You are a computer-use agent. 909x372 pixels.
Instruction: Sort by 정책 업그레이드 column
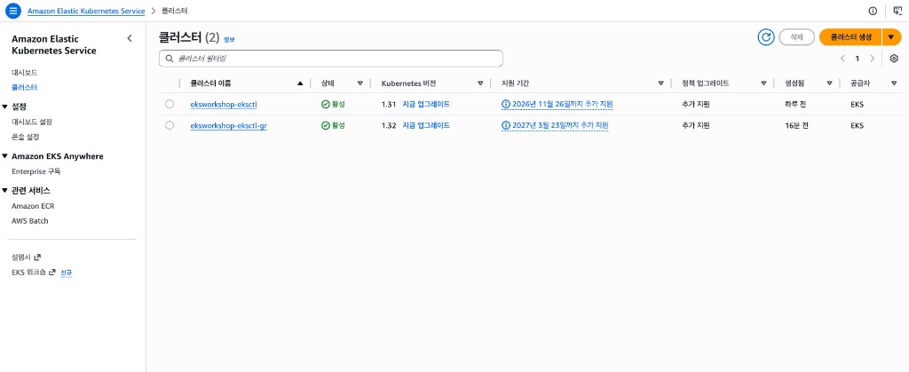pos(763,83)
